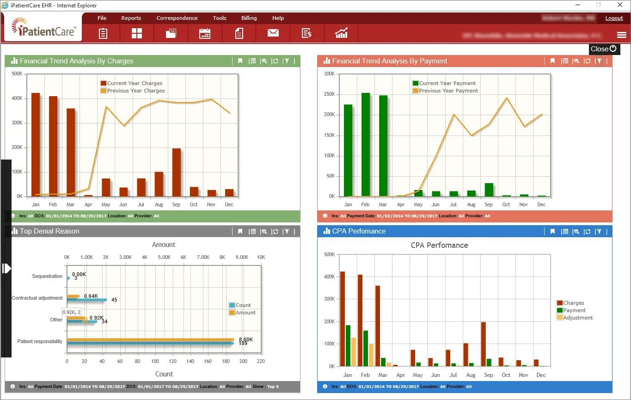Open the Charts analytics icon in the toolbar
Image resolution: width=631 pixels, height=400 pixels.
coord(341,33)
